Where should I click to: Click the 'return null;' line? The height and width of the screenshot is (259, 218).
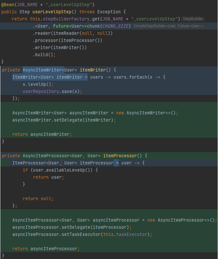[38, 199]
